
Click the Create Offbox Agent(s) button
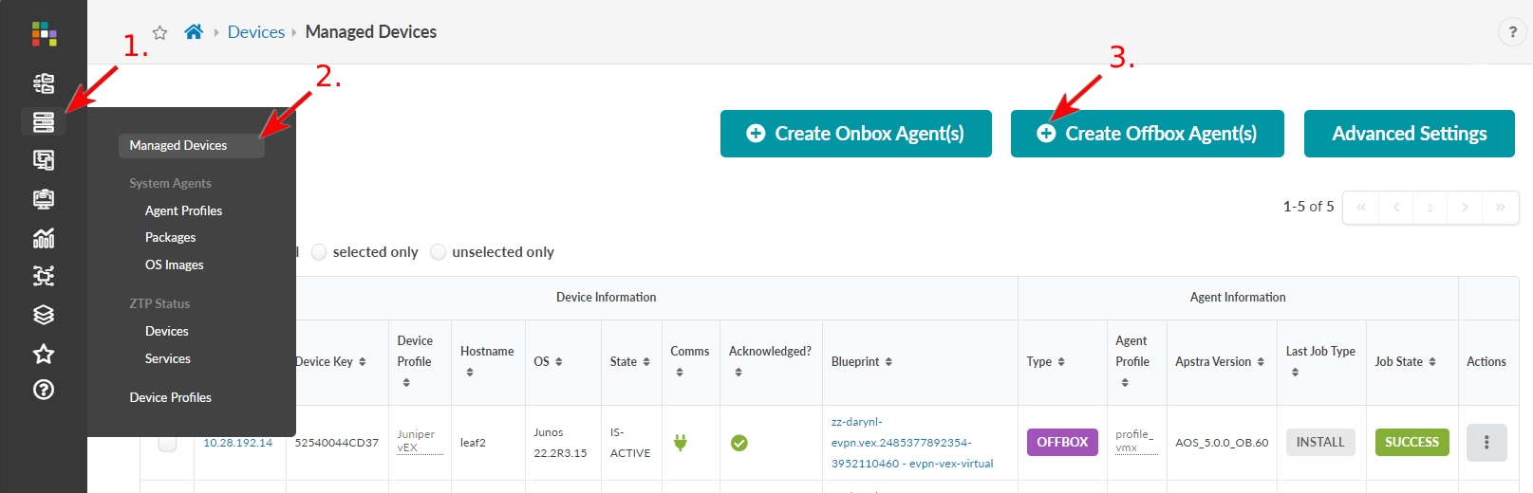(1147, 134)
